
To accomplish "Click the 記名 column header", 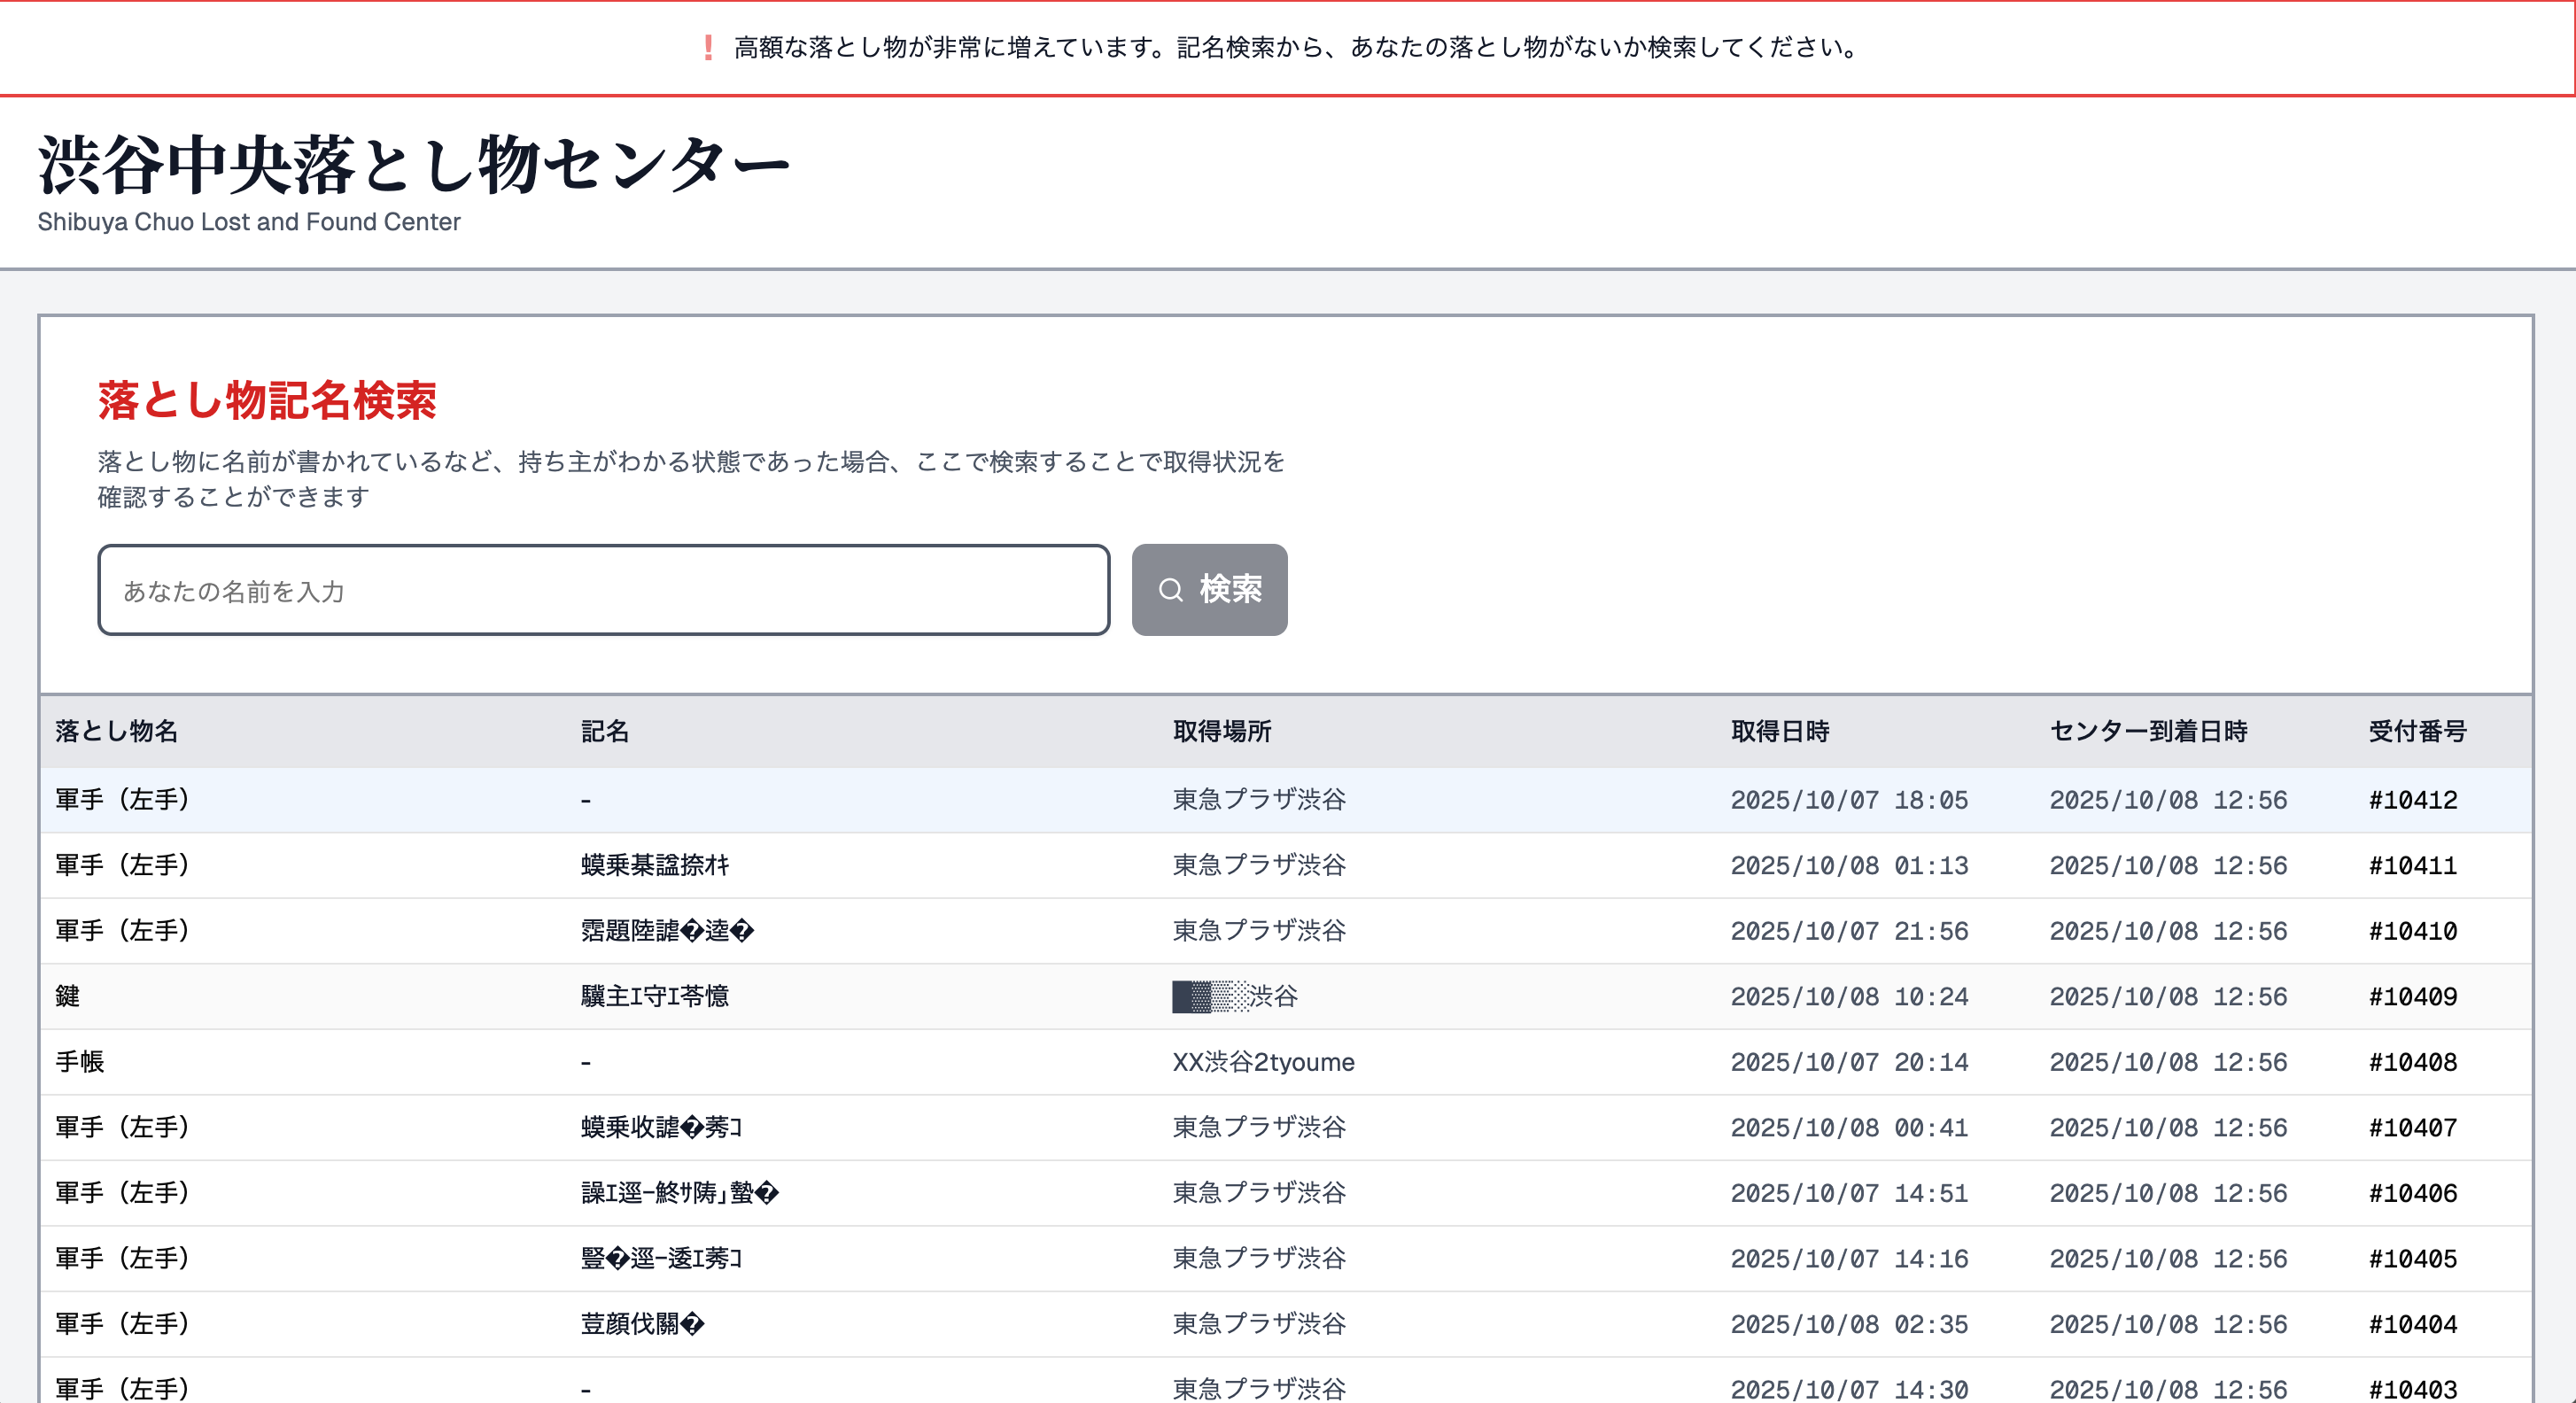I will [604, 731].
